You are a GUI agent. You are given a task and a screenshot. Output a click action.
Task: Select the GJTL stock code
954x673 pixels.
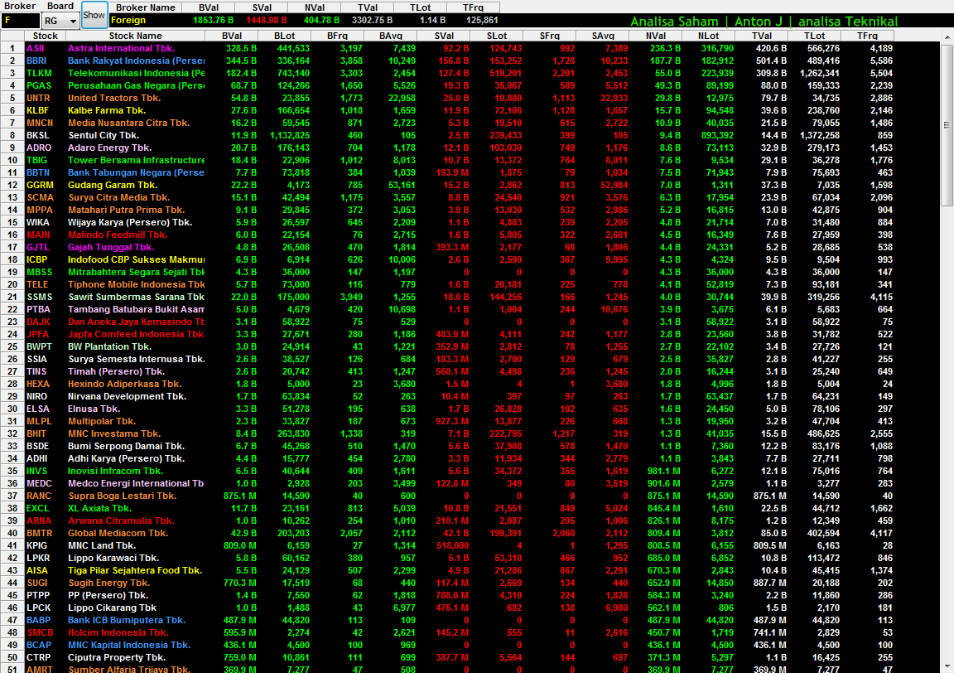coord(38,247)
